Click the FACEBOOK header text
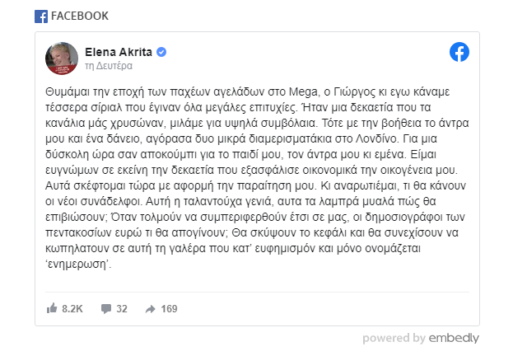Screen dimensions: 527x356 tap(80, 16)
